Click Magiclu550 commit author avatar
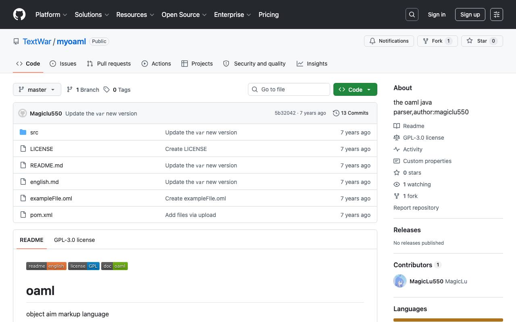Viewport: 516px width, 322px height. click(x=23, y=114)
